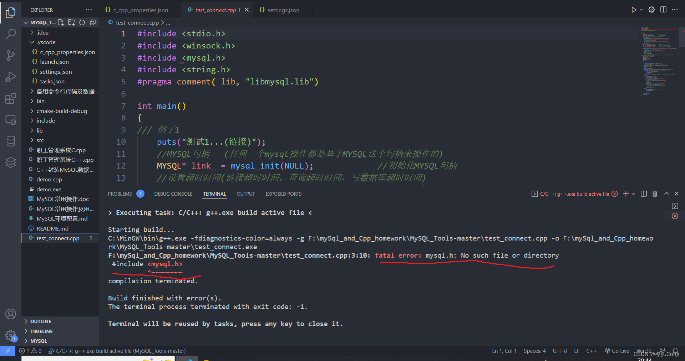Open the DEBUG CONSOLE tab
Viewport: 685px width, 361px height.
pyautogui.click(x=173, y=194)
